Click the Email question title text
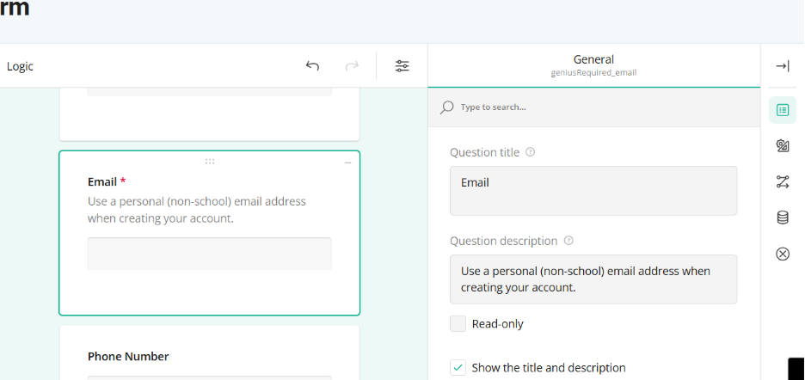Image resolution: width=805 pixels, height=380 pixels. [102, 181]
